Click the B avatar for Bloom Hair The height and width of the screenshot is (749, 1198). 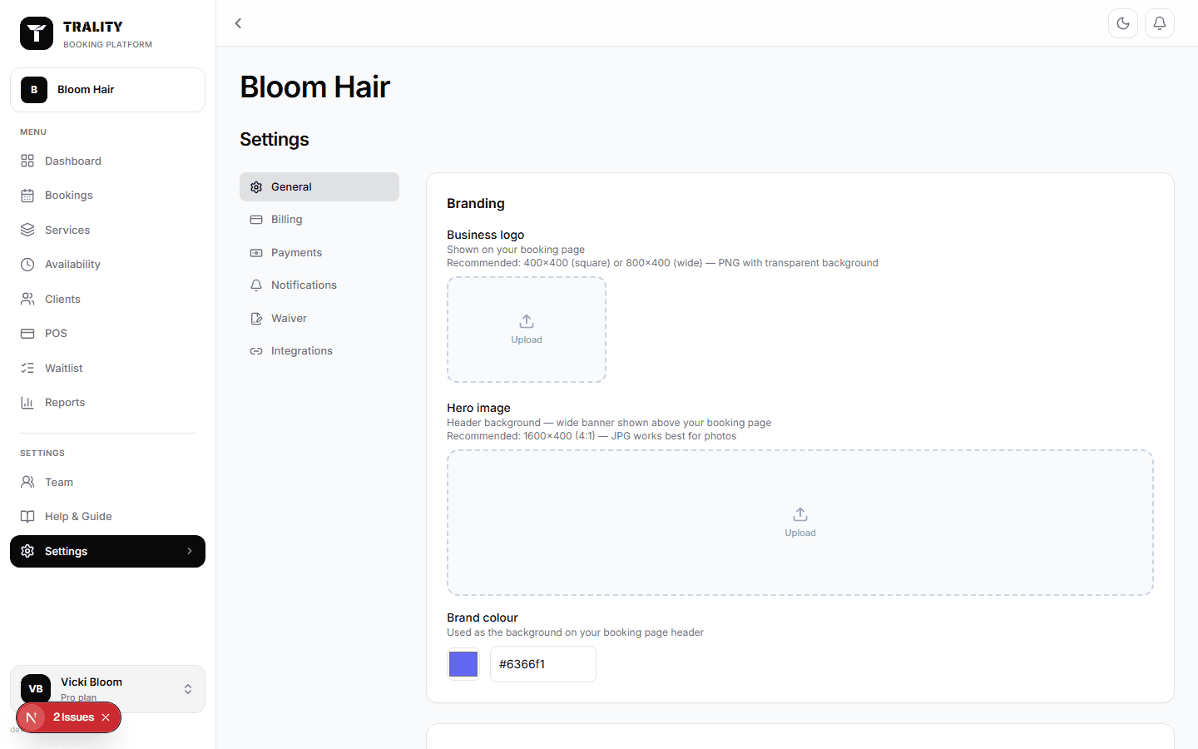(34, 90)
